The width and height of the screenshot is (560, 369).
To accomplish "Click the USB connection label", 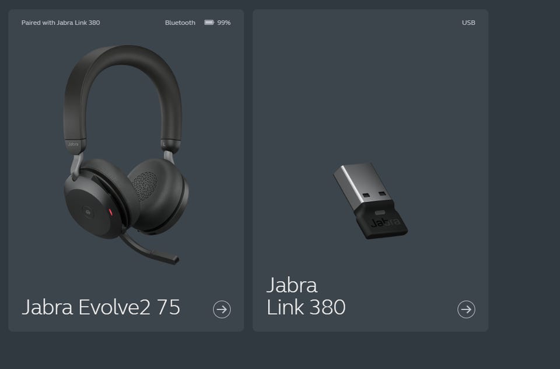I will click(x=468, y=23).
